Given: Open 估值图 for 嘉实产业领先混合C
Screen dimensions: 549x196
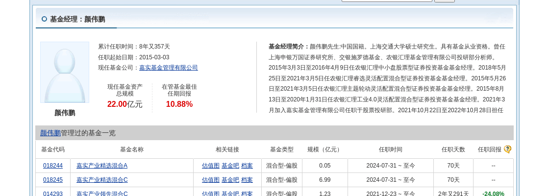Looking at the screenshot, I should (x=211, y=194).
